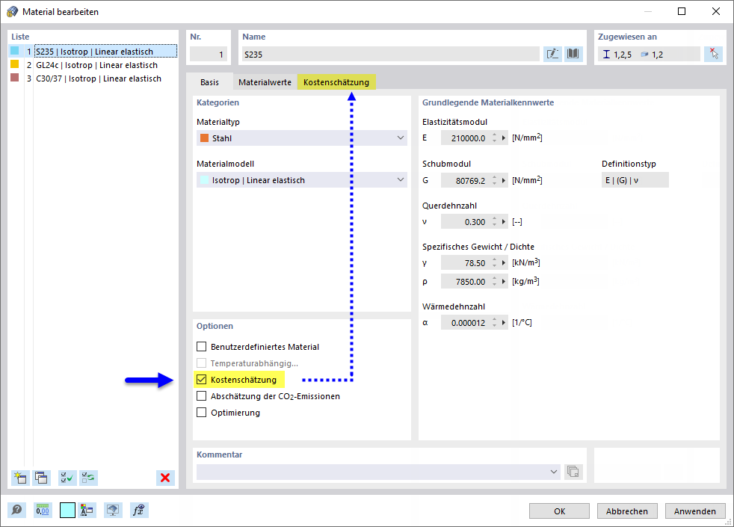Screen dimensions: 734x527
Task: Click the Anwenden button
Action: [694, 511]
